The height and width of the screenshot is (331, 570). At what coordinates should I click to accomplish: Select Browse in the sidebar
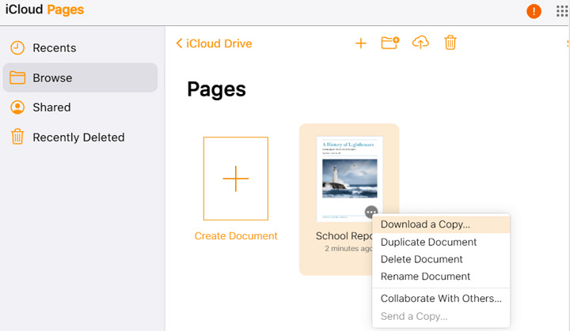(52, 78)
